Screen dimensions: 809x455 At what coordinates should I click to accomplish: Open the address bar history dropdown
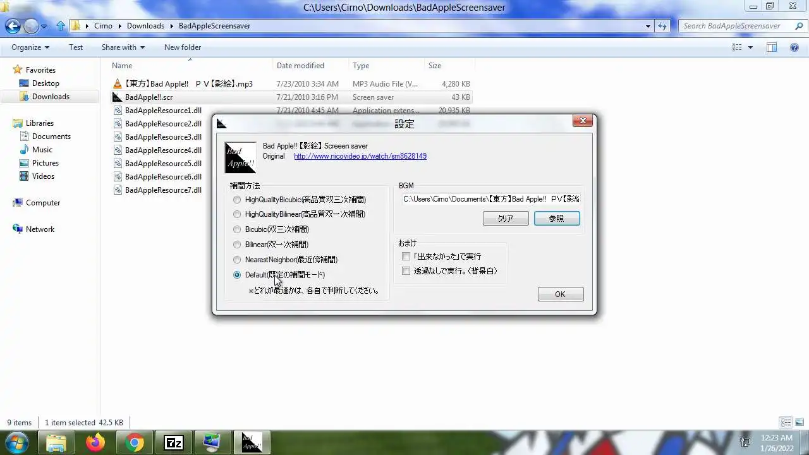point(648,26)
